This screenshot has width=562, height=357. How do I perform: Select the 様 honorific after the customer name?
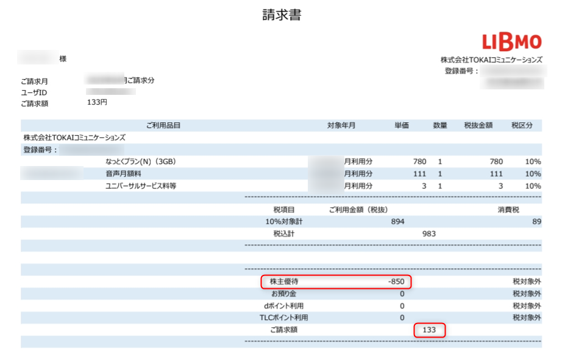[63, 58]
